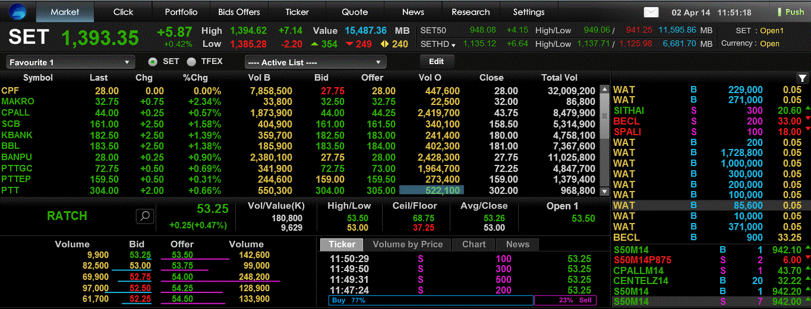This screenshot has height=309, width=811.
Task: Select the CPF symbol row
Action: point(300,91)
